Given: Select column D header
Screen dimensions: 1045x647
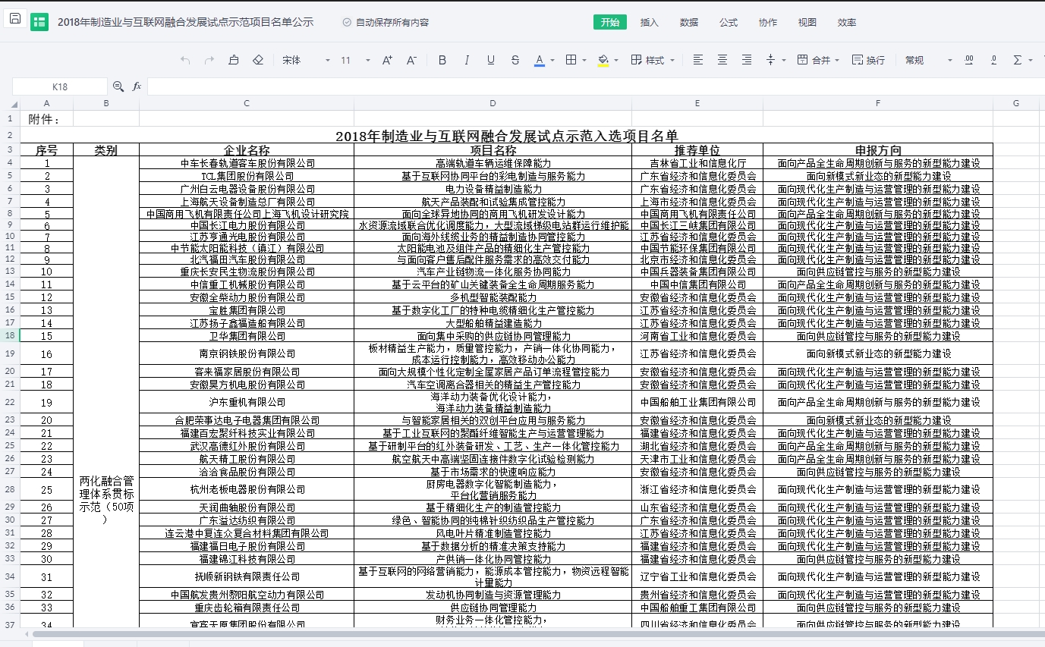Looking at the screenshot, I should click(x=493, y=103).
